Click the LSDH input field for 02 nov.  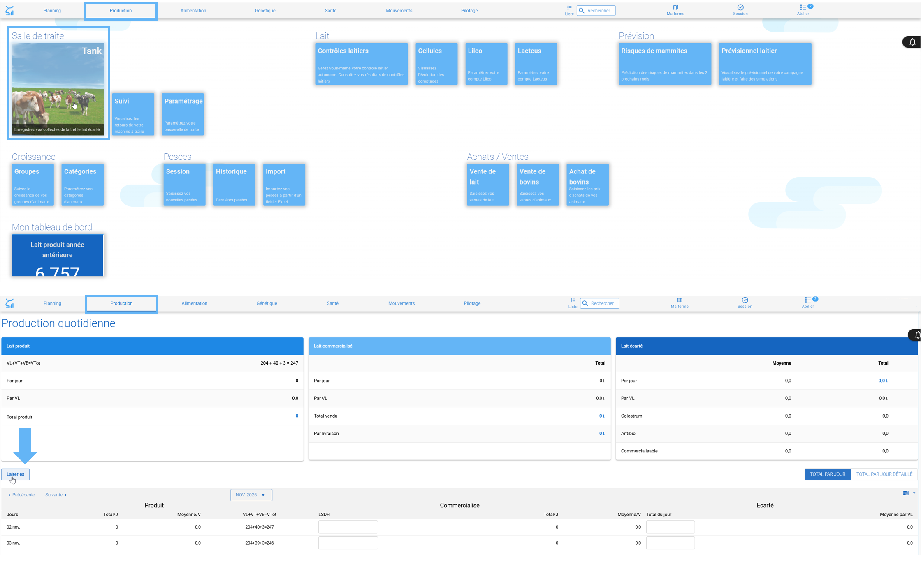coord(348,527)
